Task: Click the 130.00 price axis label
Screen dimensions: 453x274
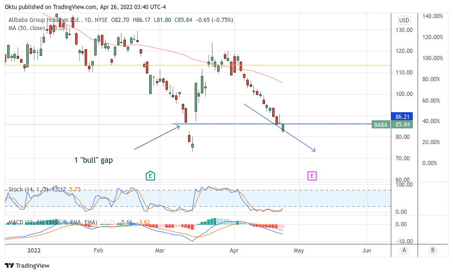Action: tap(404, 30)
